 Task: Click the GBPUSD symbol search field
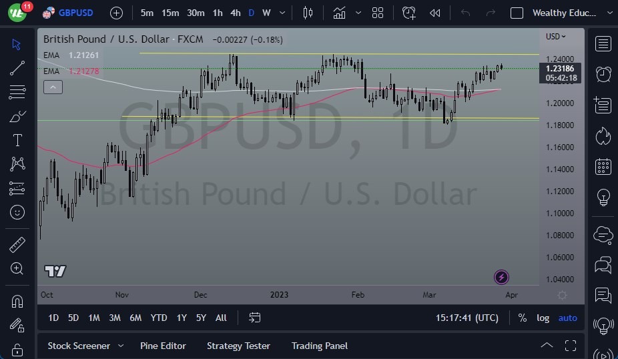(75, 13)
